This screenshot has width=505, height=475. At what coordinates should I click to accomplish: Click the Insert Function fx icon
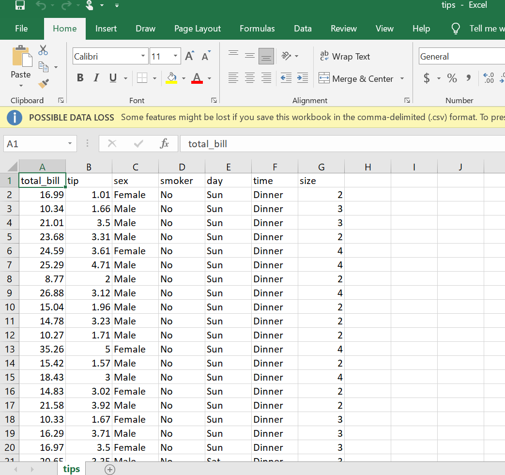click(165, 143)
